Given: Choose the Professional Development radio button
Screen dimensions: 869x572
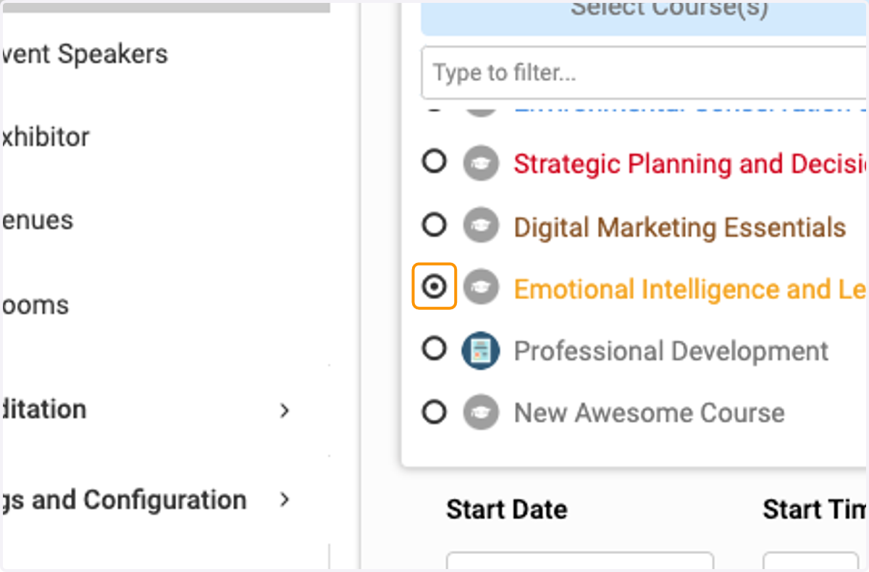Looking at the screenshot, I should (x=434, y=350).
